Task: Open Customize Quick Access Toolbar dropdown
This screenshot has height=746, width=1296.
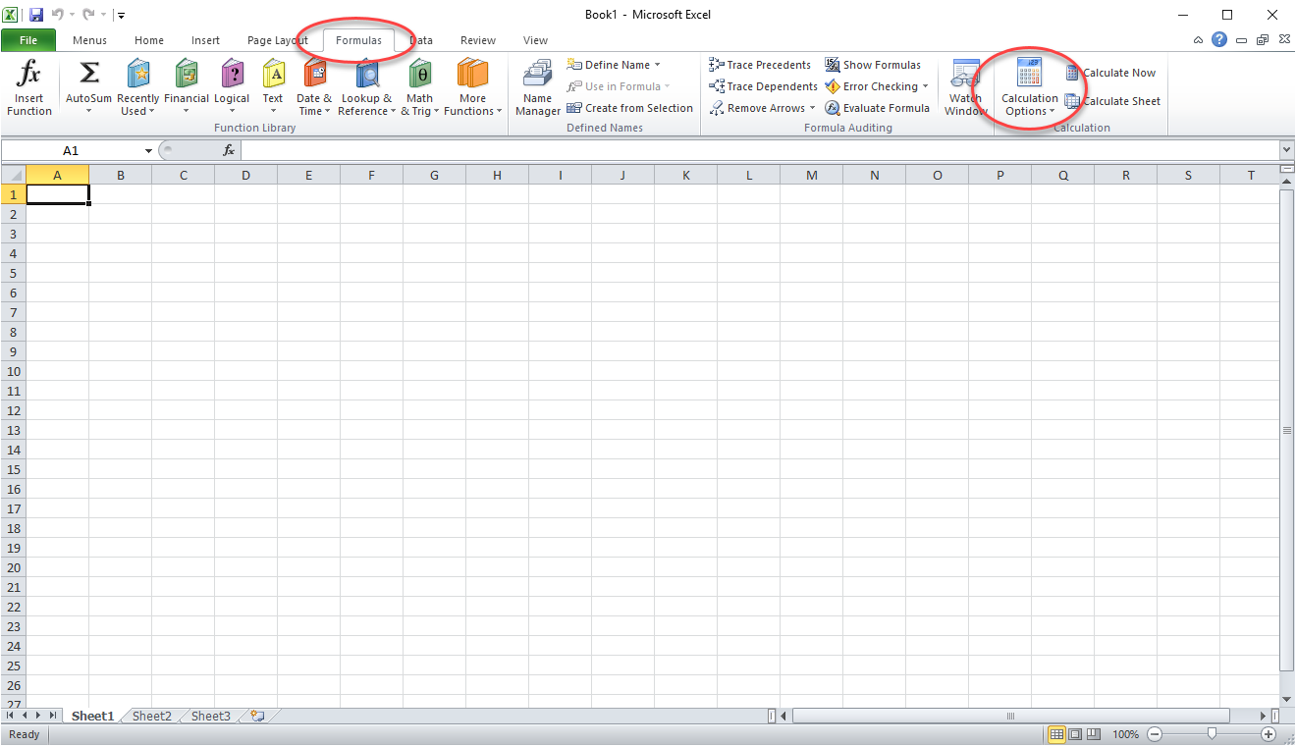Action: (x=121, y=15)
